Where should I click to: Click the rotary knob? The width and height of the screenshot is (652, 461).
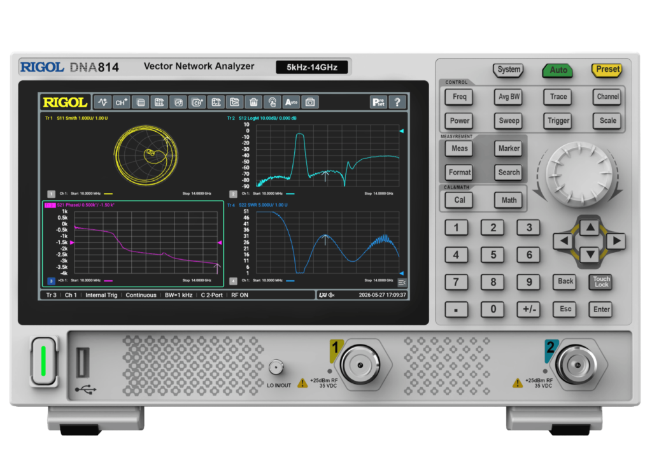click(x=579, y=174)
